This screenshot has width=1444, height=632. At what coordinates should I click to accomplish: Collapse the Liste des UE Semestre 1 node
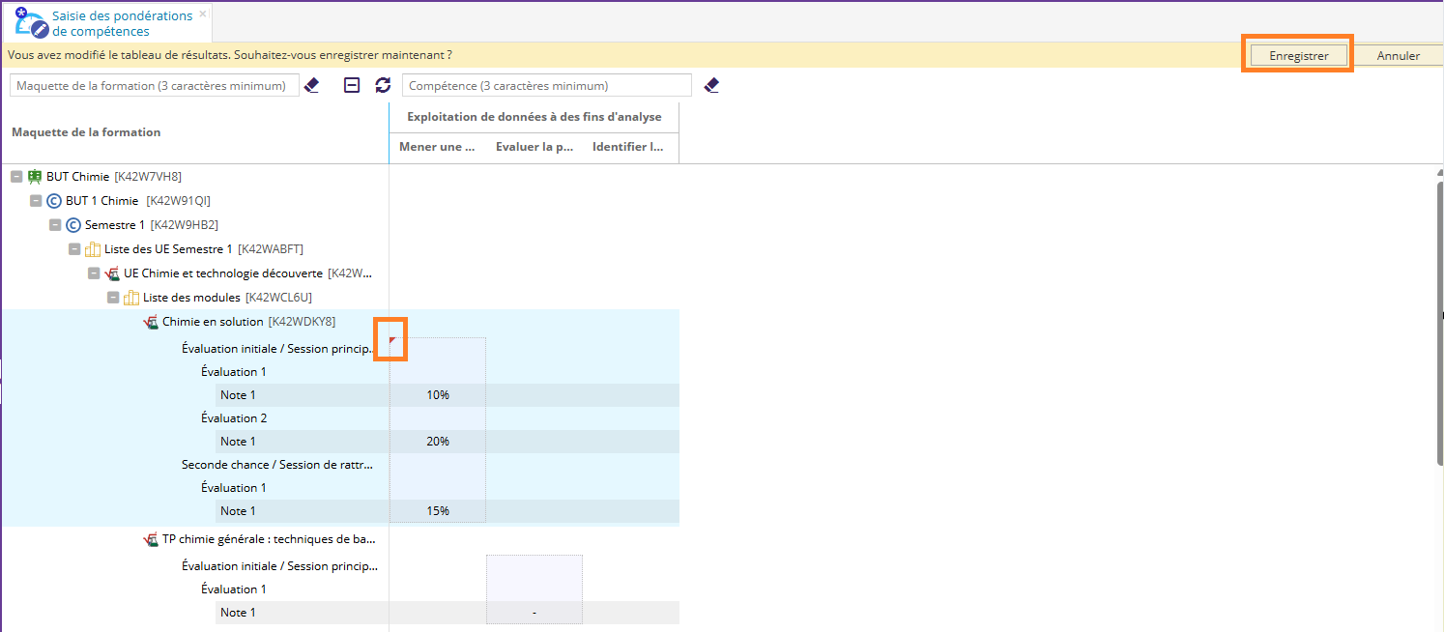point(74,249)
